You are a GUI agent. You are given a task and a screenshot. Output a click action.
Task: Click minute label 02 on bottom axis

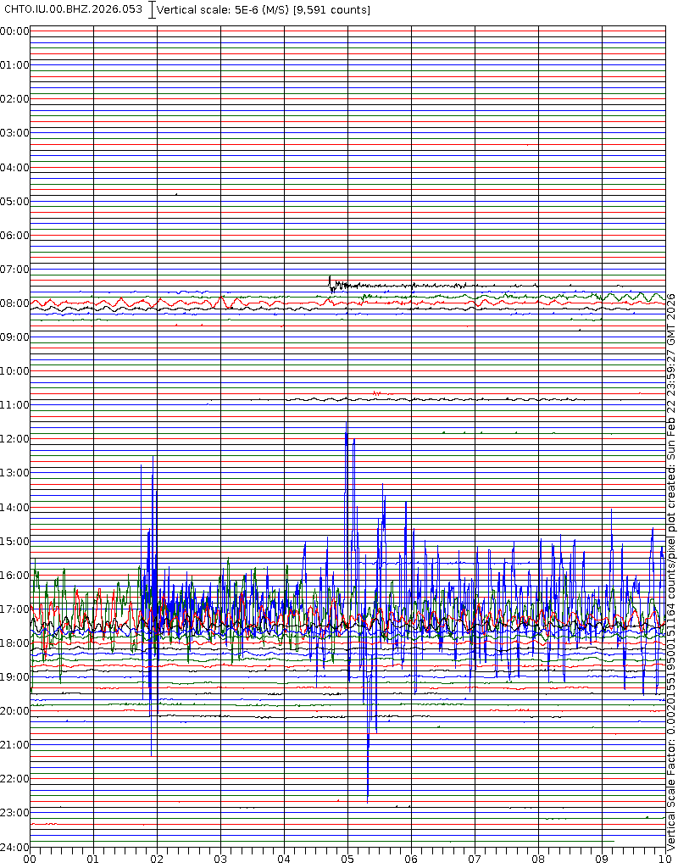click(157, 859)
